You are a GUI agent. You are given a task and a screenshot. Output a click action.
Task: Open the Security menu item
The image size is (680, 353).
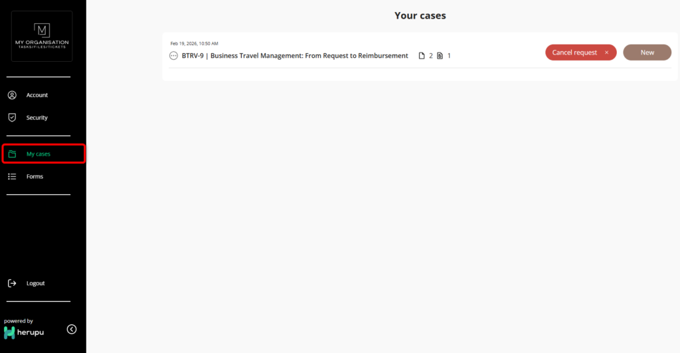coord(37,118)
